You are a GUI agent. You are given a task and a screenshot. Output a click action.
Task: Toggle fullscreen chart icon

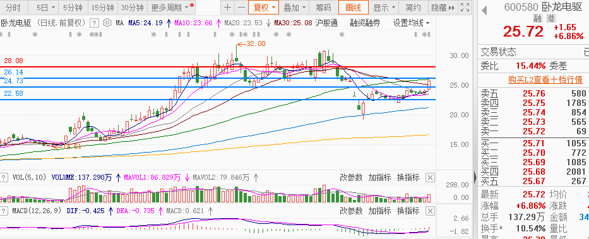point(465,7)
